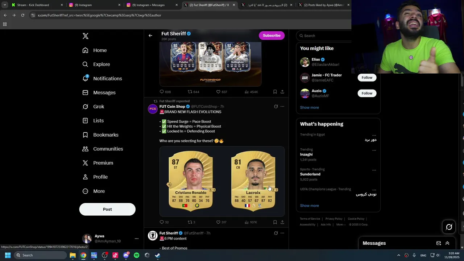Follow Auzio @AuzioMF
The image size is (464, 261).
tap(367, 93)
